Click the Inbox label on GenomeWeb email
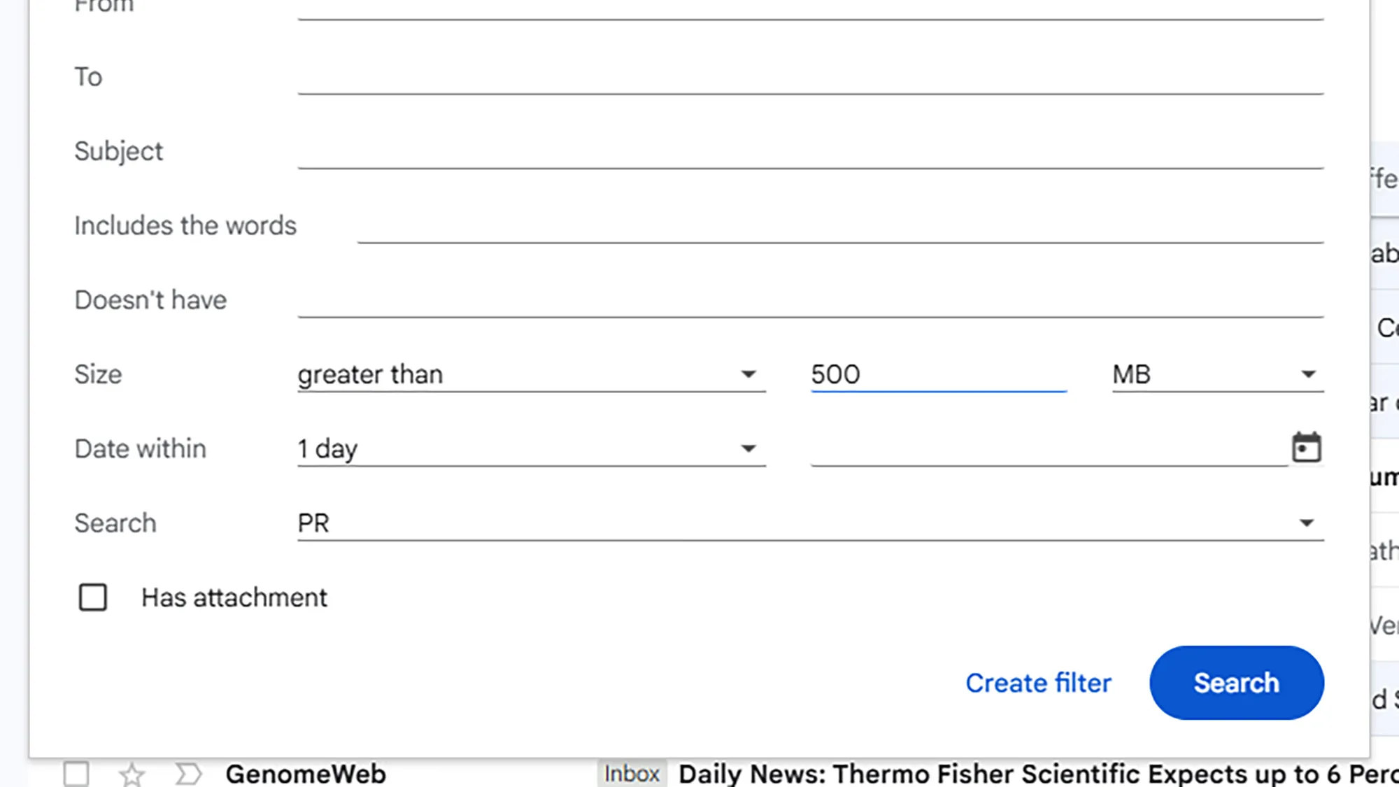 pyautogui.click(x=632, y=774)
